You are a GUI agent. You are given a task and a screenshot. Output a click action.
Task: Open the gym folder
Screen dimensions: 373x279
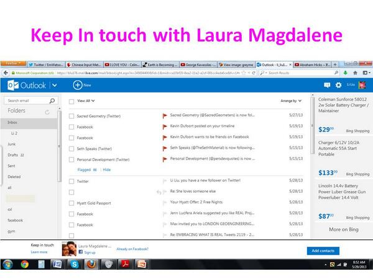pos(11,231)
